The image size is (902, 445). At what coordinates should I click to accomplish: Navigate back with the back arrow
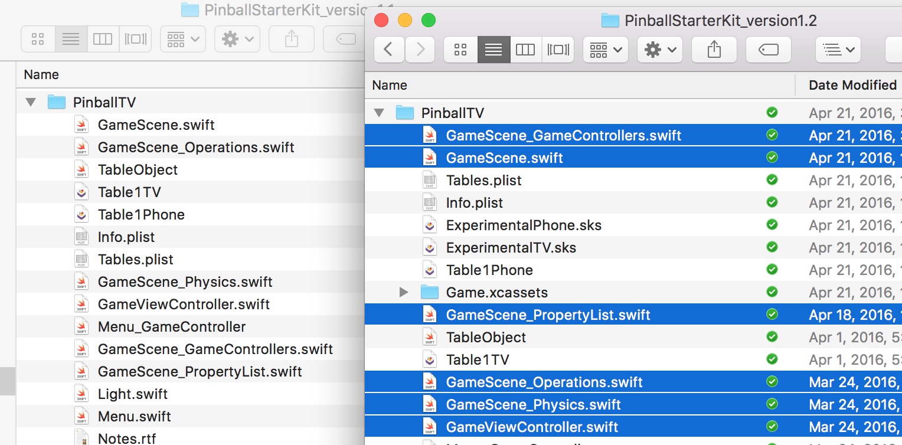[x=388, y=50]
